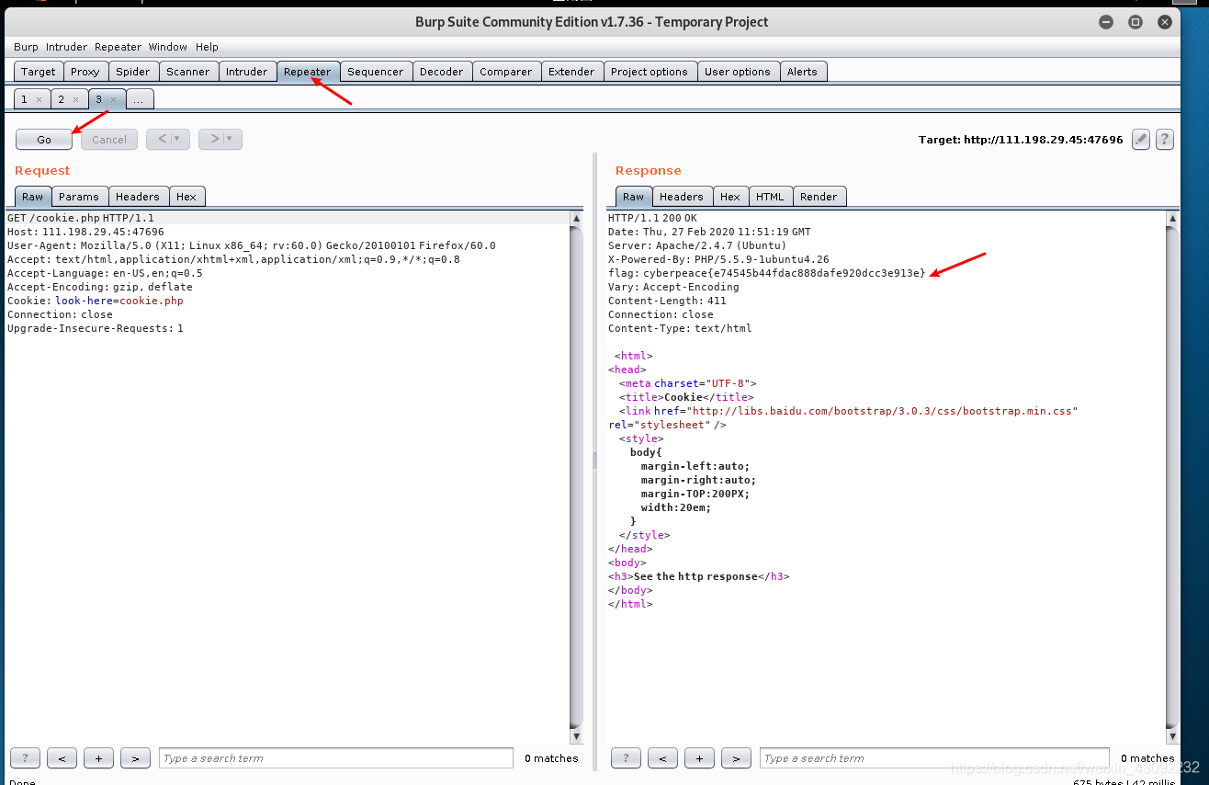Add search option with the Request plus button

point(98,758)
